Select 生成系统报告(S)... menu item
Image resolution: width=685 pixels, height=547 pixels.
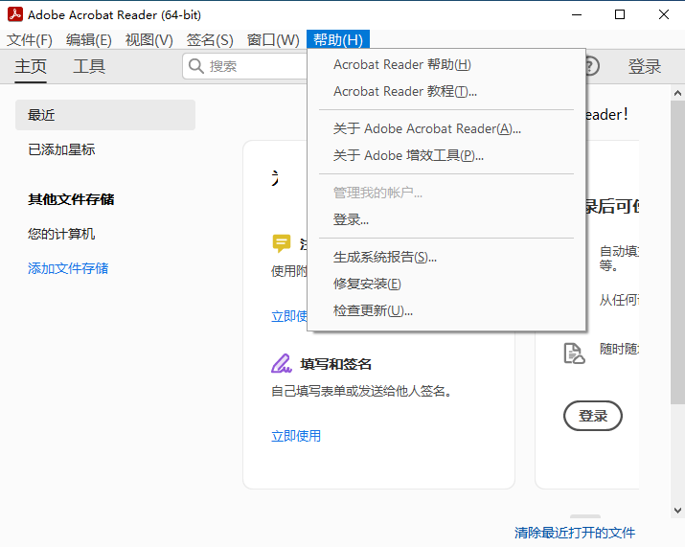(446, 257)
